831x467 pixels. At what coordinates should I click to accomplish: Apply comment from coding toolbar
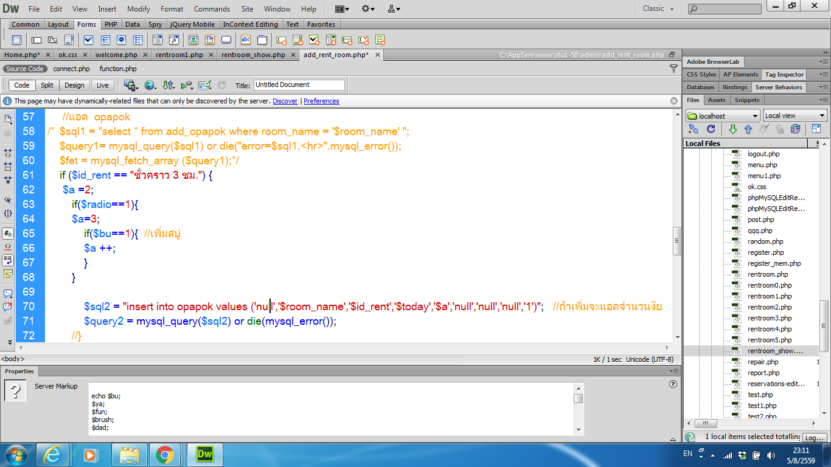8,293
